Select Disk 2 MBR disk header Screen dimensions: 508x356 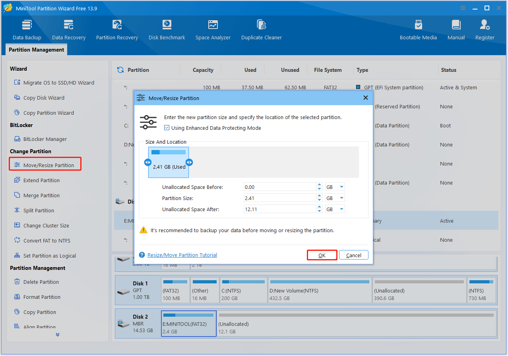coord(138,324)
